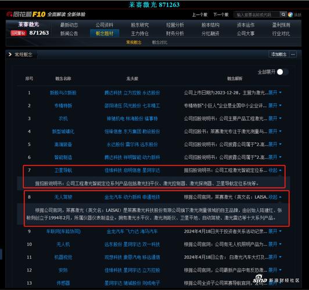The height and width of the screenshot is (290, 309).
Task: Click the red 问董秘 badge
Action: click(x=19, y=33)
